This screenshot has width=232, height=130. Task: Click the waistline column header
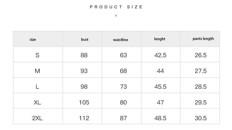120,40
